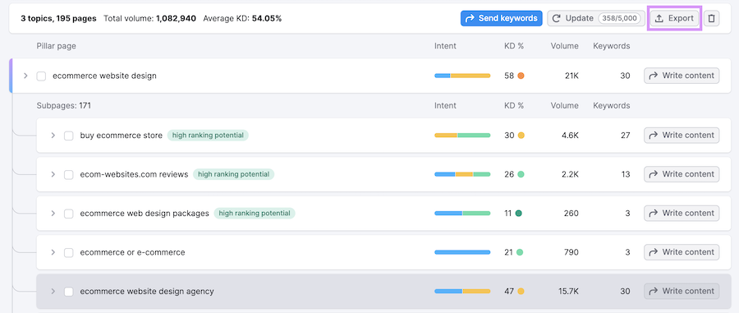The height and width of the screenshot is (313, 739).
Task: Click intent bar for ecom-websites.com reviews
Action: (x=462, y=174)
